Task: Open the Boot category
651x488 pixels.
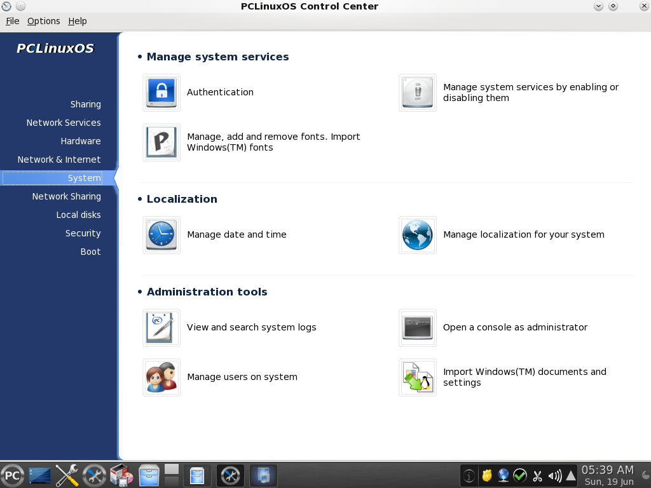Action: tap(90, 252)
